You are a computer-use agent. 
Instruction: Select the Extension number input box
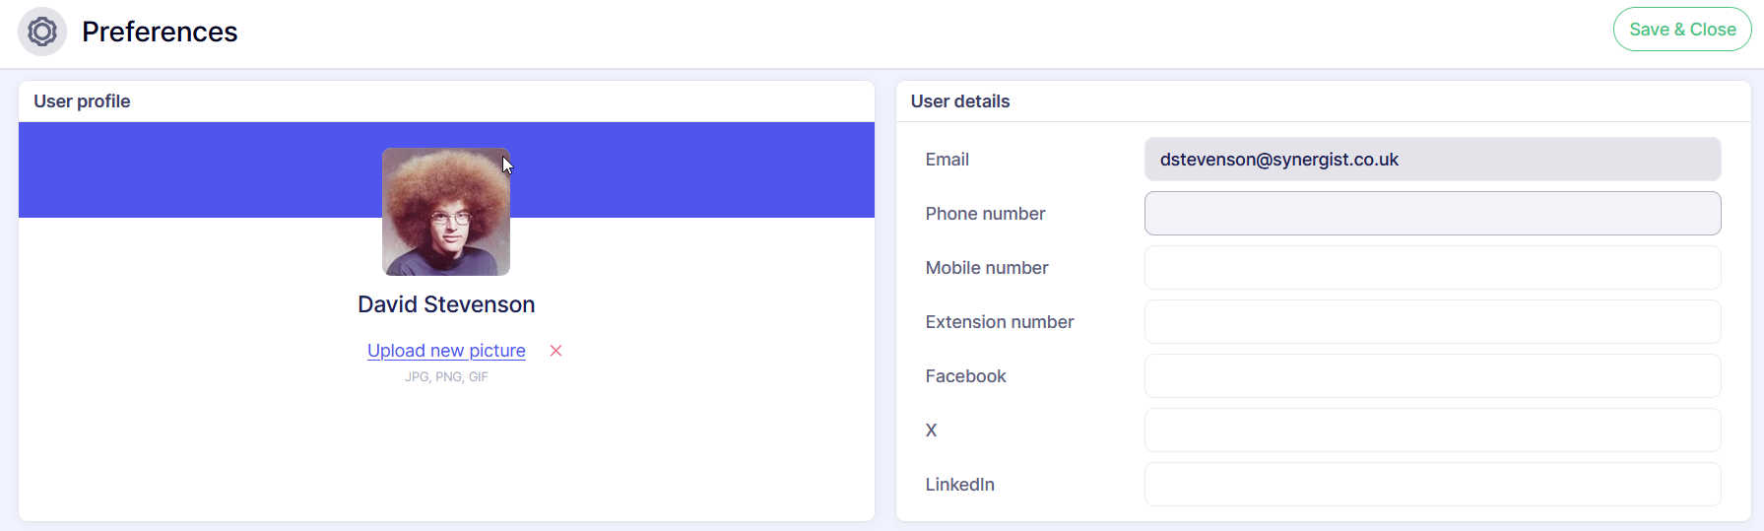[1432, 322]
